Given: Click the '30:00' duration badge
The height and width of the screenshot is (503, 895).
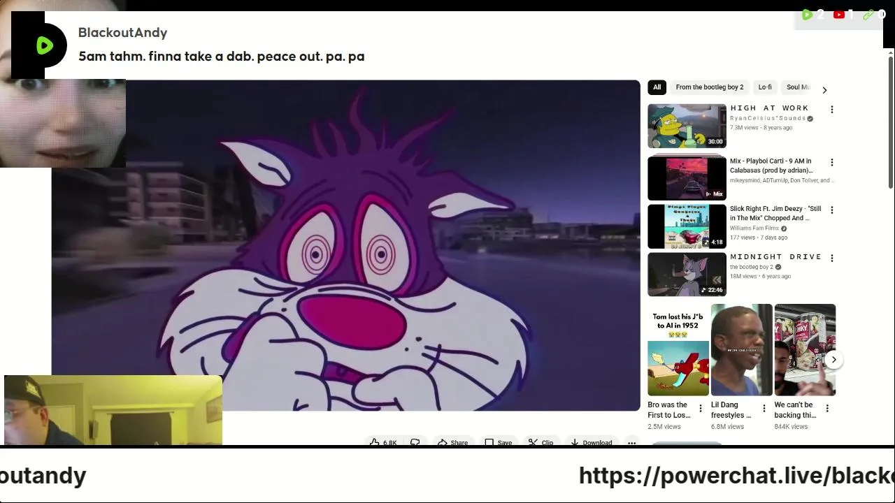Looking at the screenshot, I should 715,142.
